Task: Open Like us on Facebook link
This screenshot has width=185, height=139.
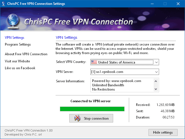Action: [x=20, y=68]
